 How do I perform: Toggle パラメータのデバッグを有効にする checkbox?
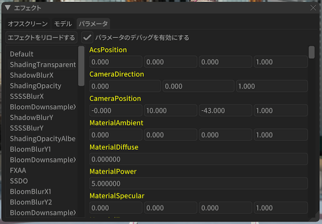(x=88, y=38)
